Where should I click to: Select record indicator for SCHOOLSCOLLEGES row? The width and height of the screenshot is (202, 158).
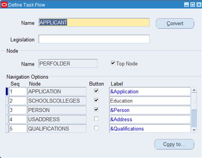coord(7,101)
